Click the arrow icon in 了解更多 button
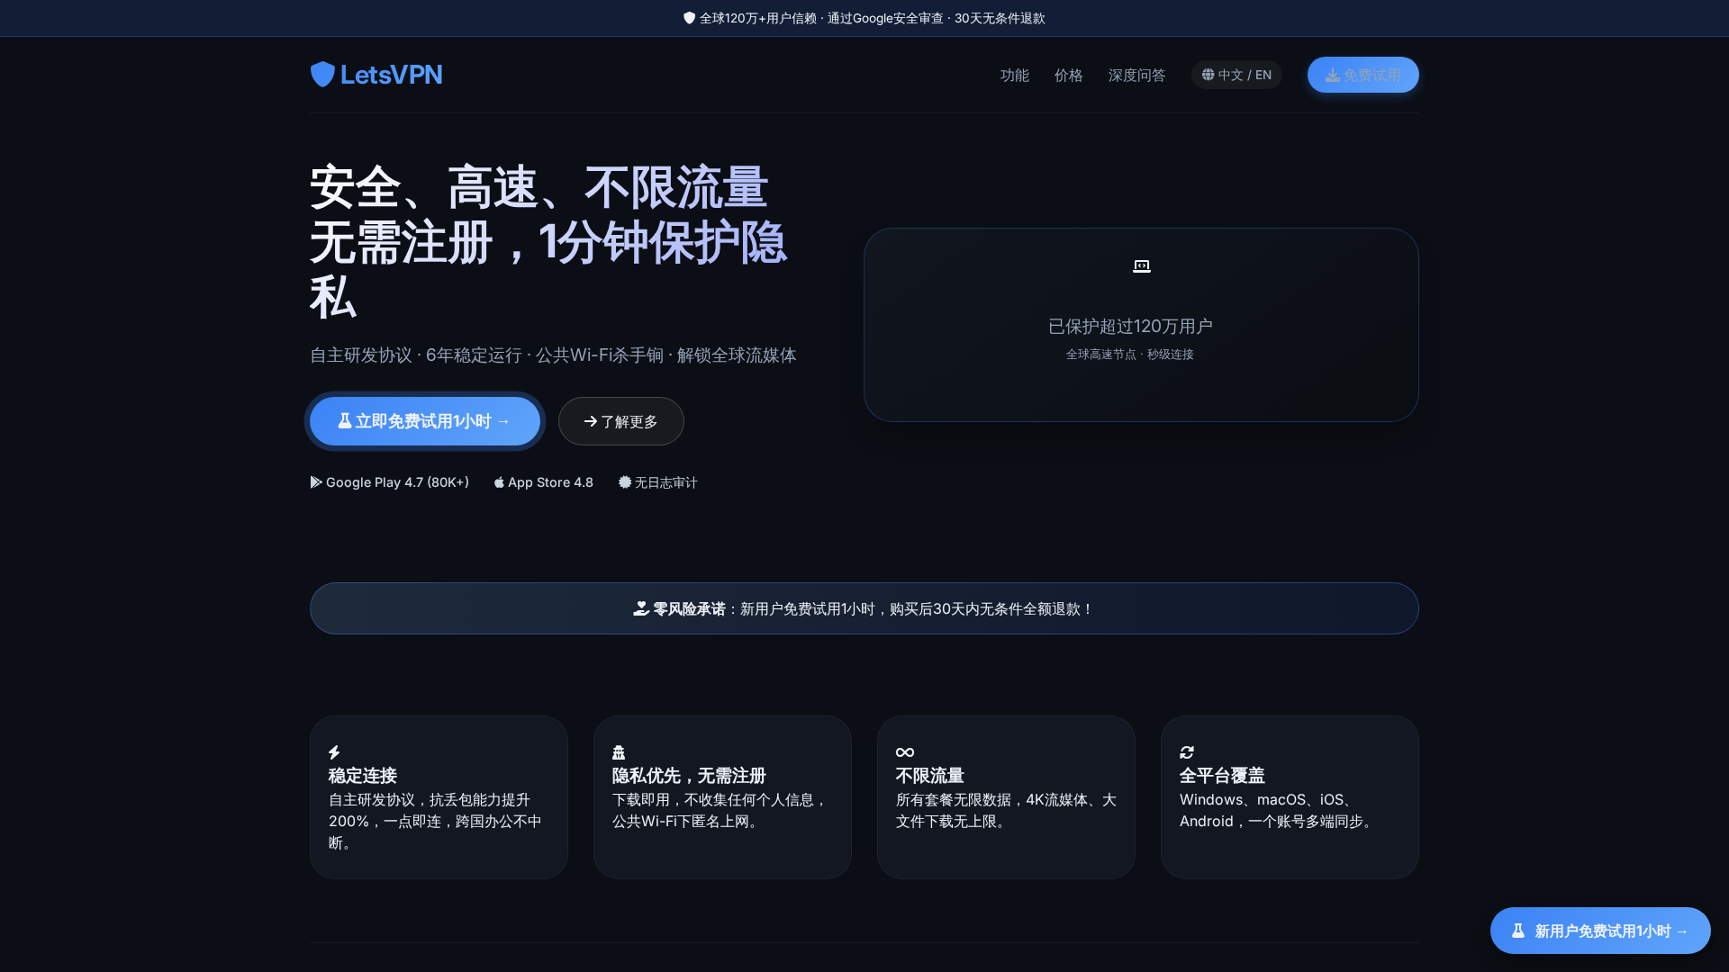The width and height of the screenshot is (1729, 972). point(591,421)
